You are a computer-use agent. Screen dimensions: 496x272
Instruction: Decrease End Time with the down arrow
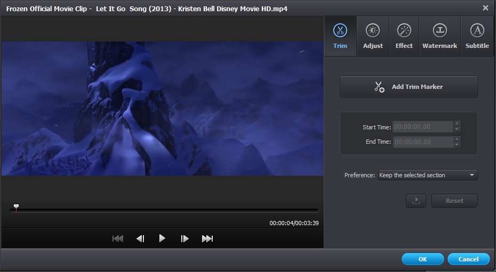click(x=457, y=145)
